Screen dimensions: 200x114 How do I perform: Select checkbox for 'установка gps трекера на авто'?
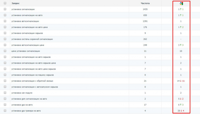pos(5,111)
